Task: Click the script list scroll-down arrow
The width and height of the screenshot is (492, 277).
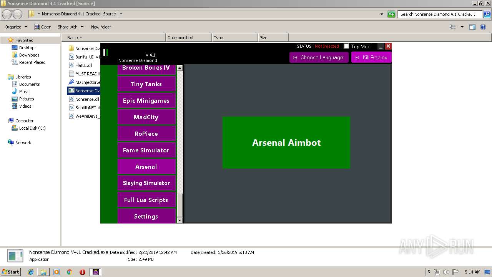Action: (x=180, y=220)
